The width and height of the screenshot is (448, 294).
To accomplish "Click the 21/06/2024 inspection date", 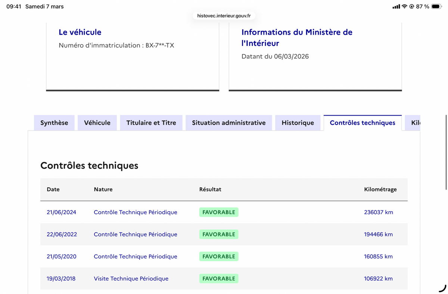I will [61, 212].
